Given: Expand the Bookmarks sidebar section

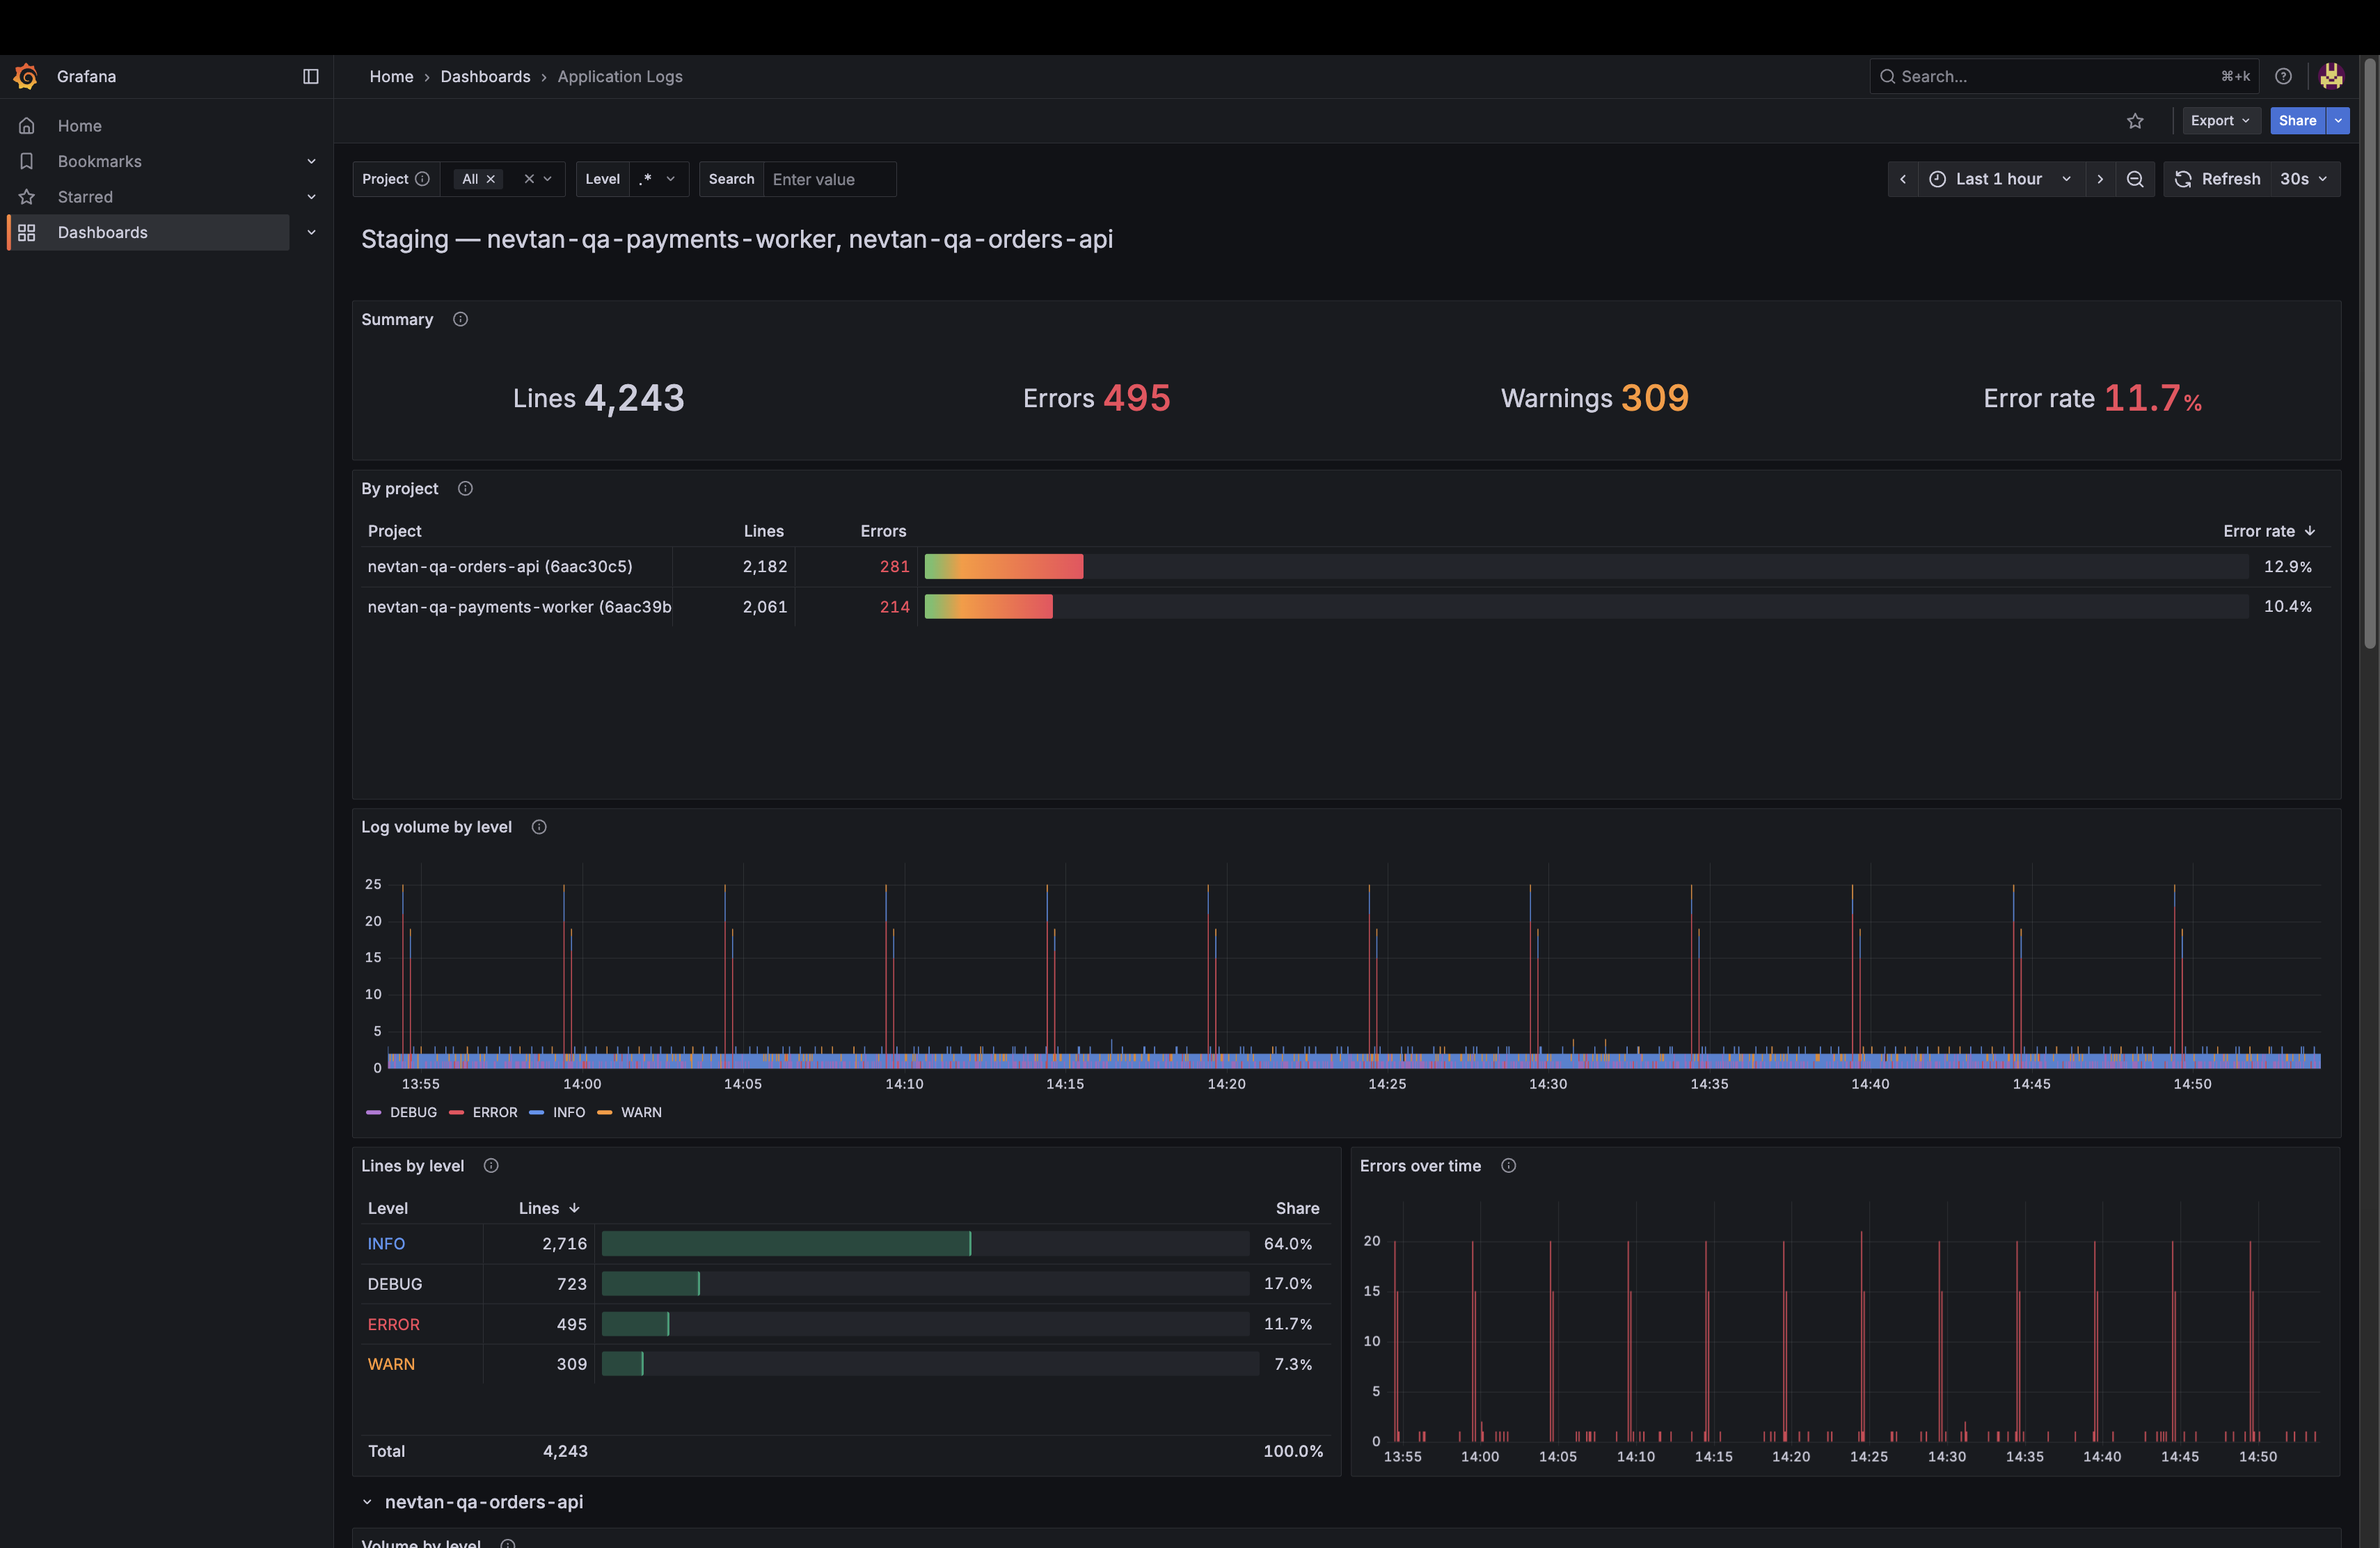Looking at the screenshot, I should [311, 161].
